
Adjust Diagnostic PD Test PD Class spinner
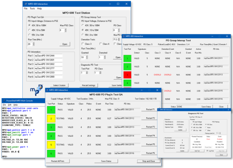[100, 73]
